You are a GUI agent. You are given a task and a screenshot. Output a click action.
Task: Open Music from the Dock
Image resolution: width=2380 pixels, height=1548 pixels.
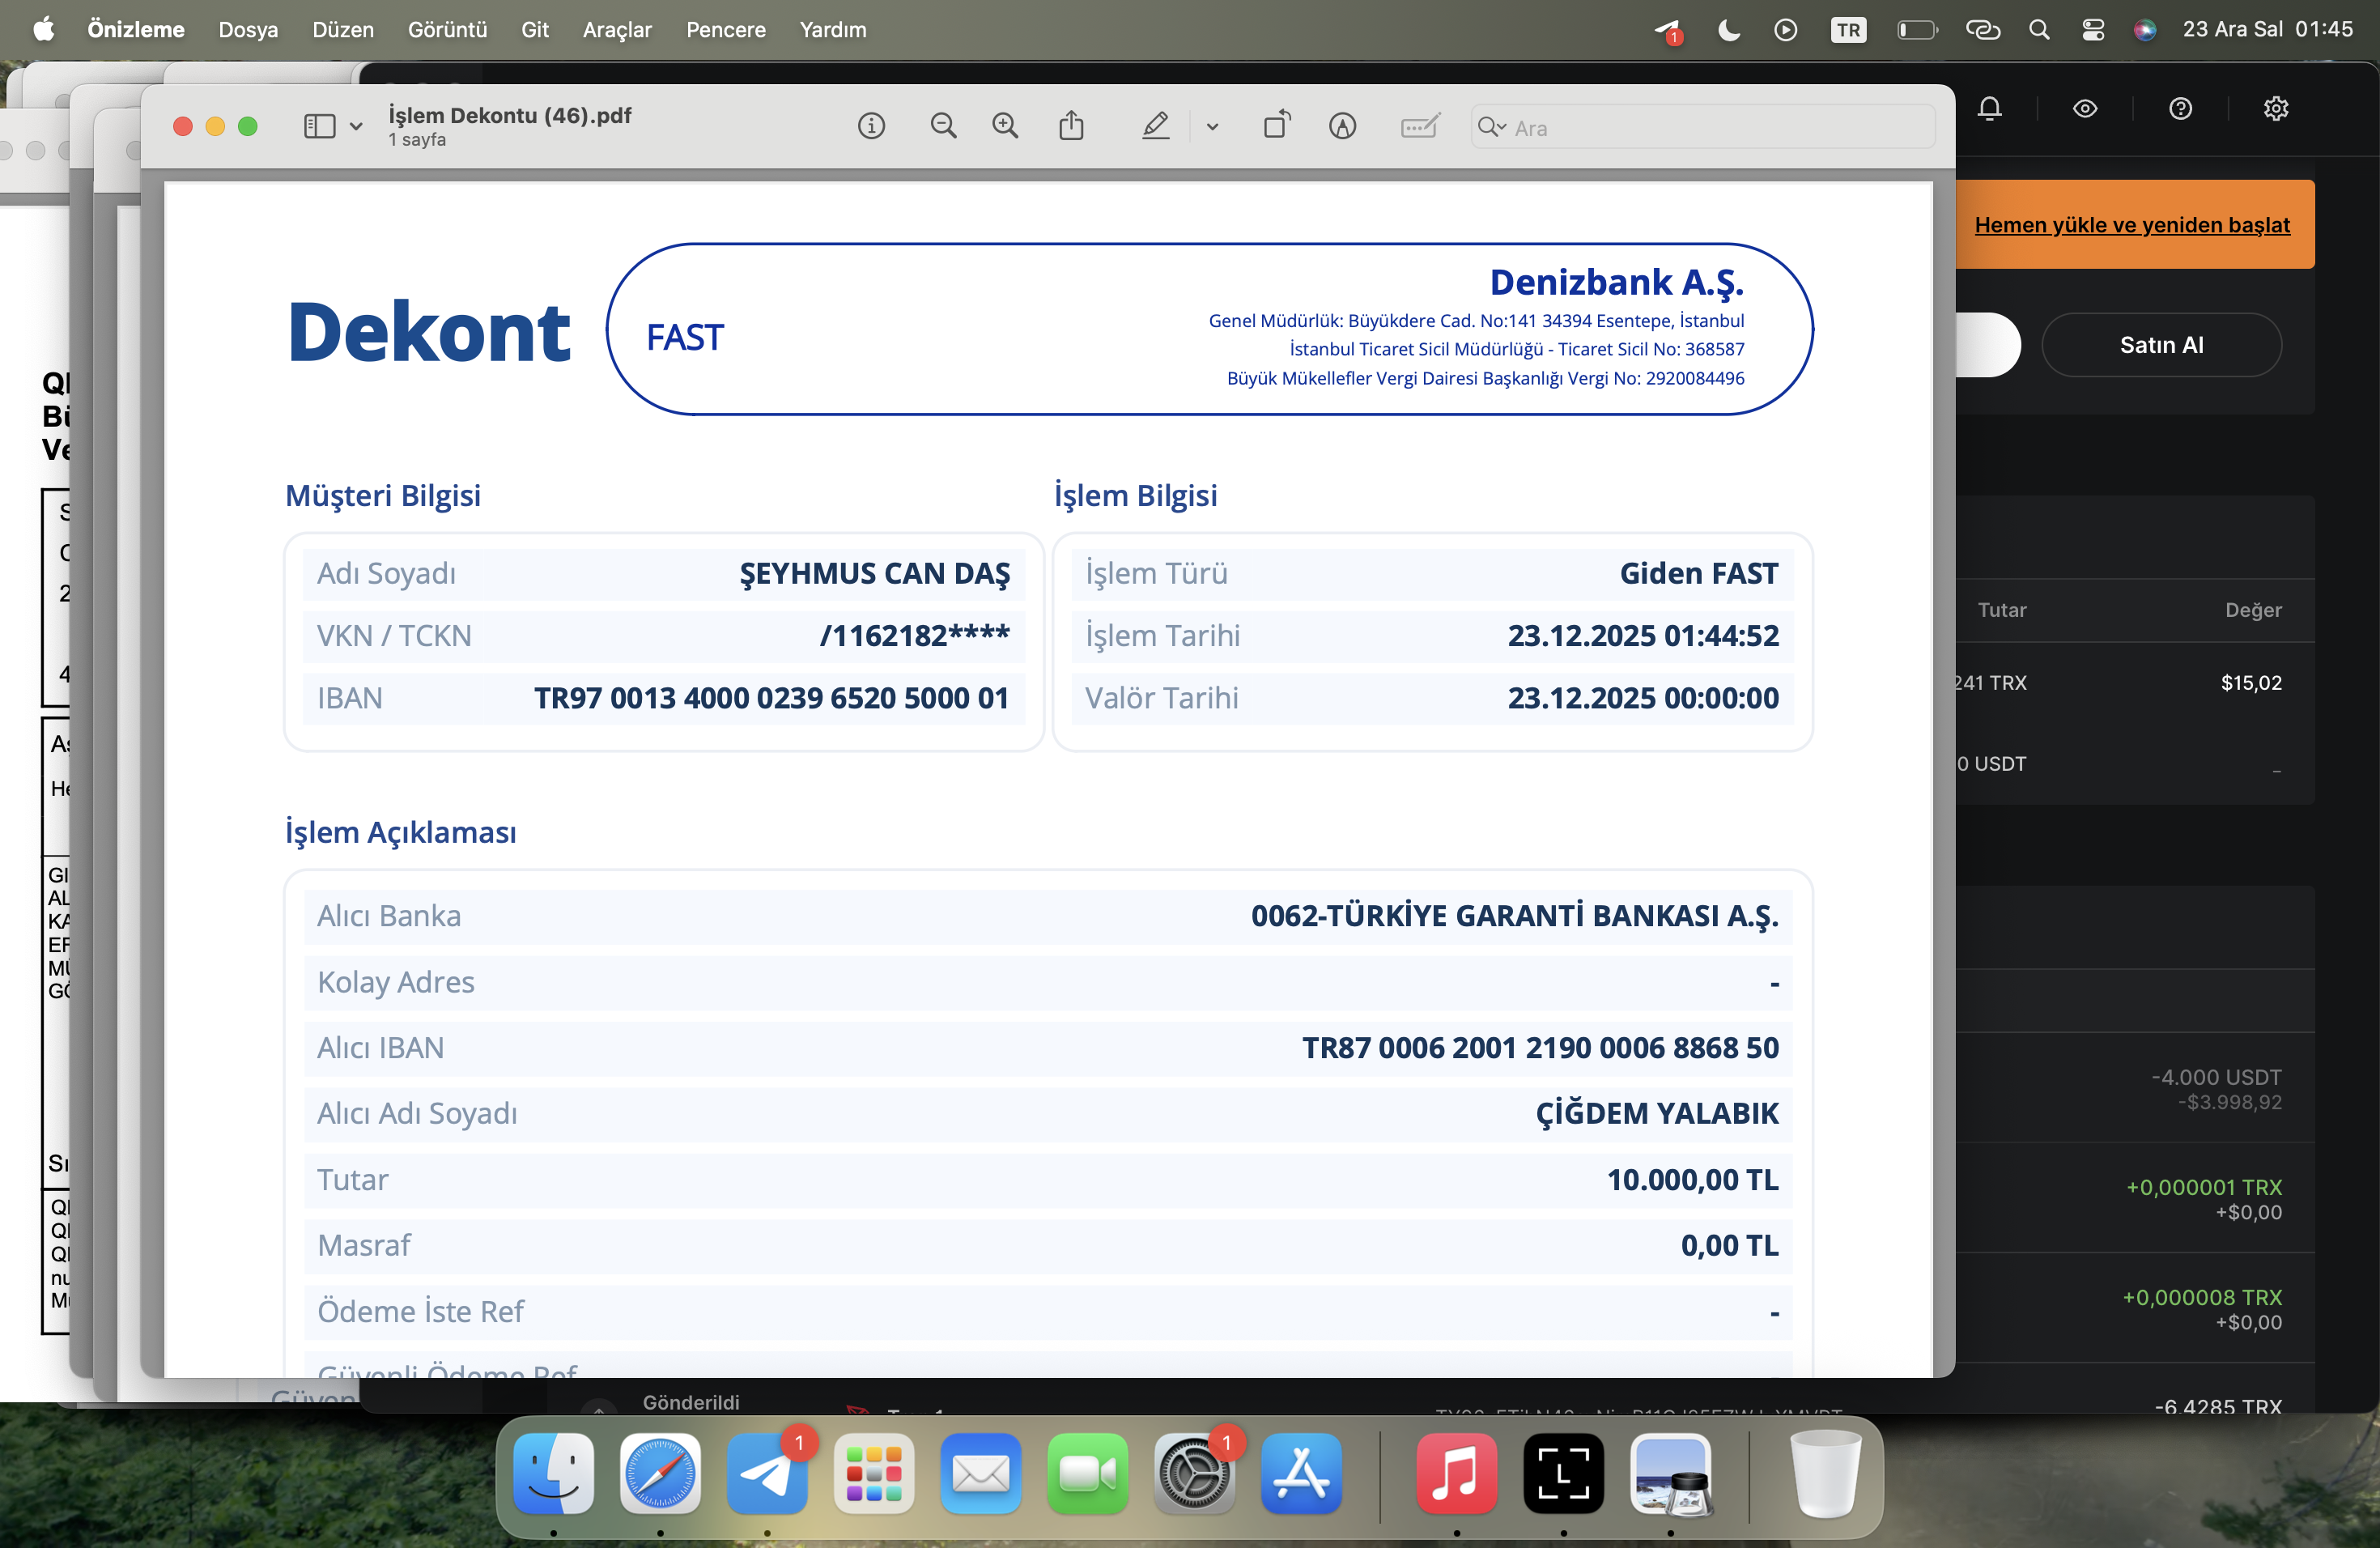[1457, 1473]
